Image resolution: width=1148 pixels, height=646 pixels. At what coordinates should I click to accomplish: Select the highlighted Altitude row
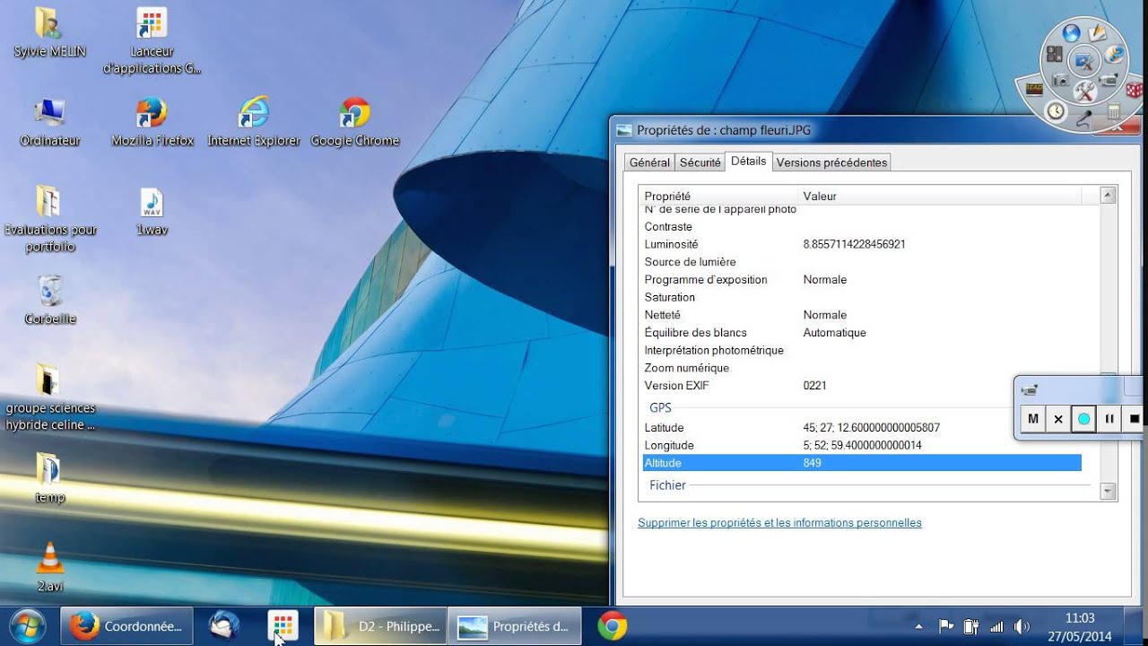click(862, 463)
